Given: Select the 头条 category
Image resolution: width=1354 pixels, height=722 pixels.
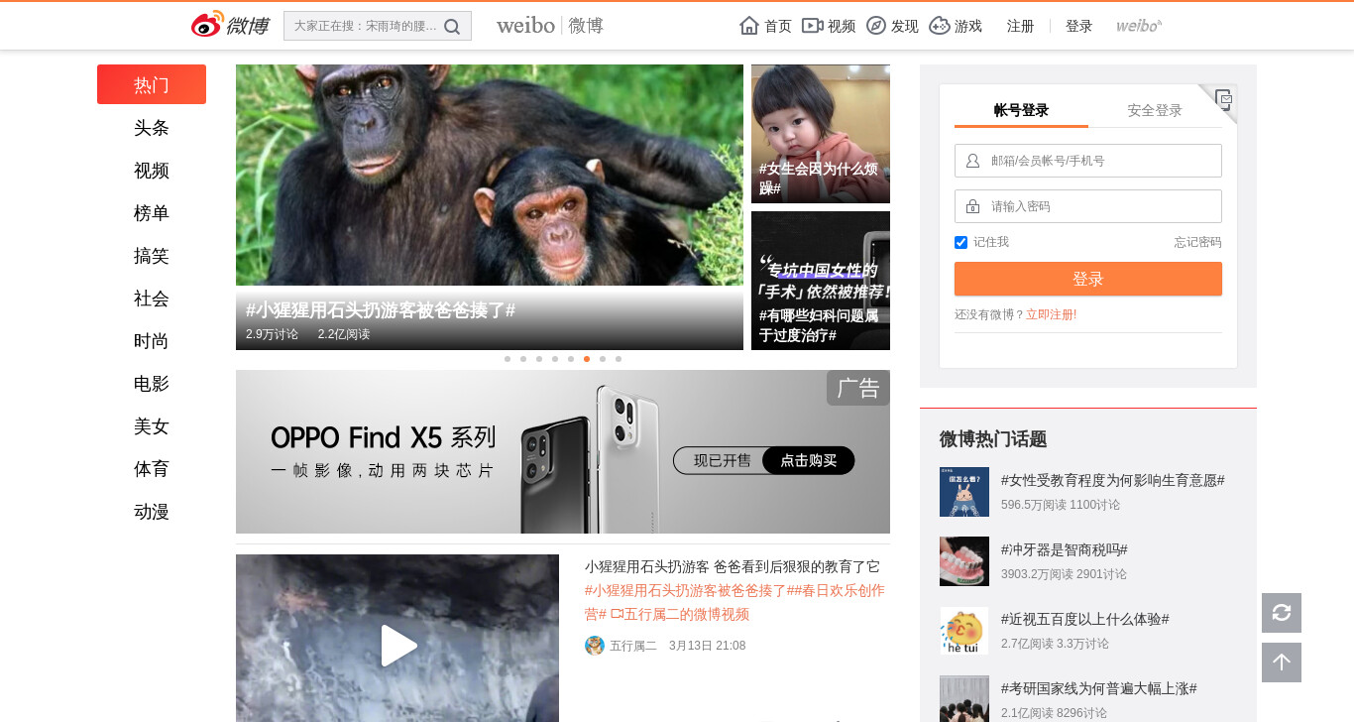Looking at the screenshot, I should click(x=152, y=128).
